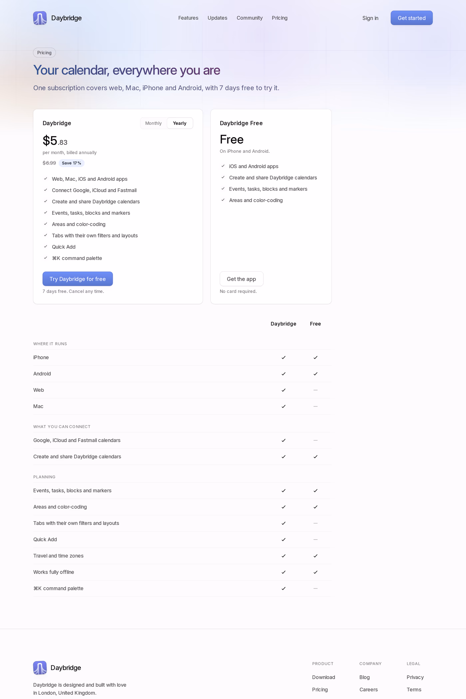Viewport: 466px width, 699px height.
Task: Click the Daybridge logo icon in footer
Action: [x=40, y=668]
